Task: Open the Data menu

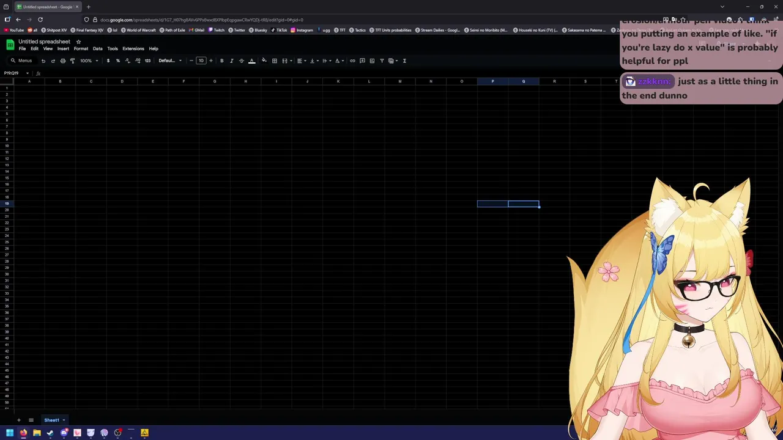Action: (x=98, y=49)
